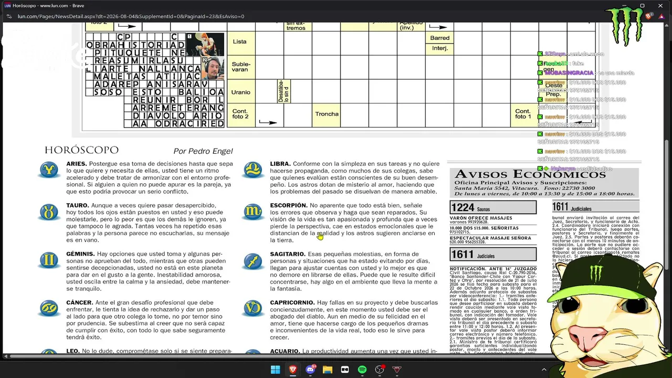Click the 'ESCORPIÓN.' sign name text
The width and height of the screenshot is (672, 378).
coord(289,205)
